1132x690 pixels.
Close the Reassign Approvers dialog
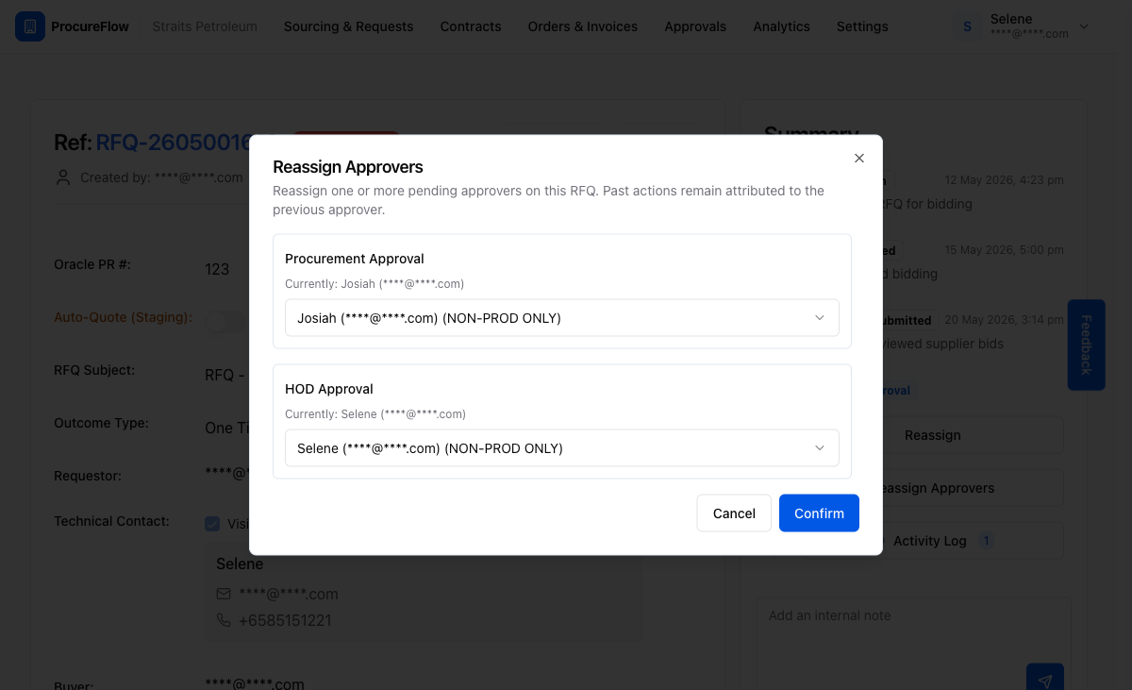858,159
